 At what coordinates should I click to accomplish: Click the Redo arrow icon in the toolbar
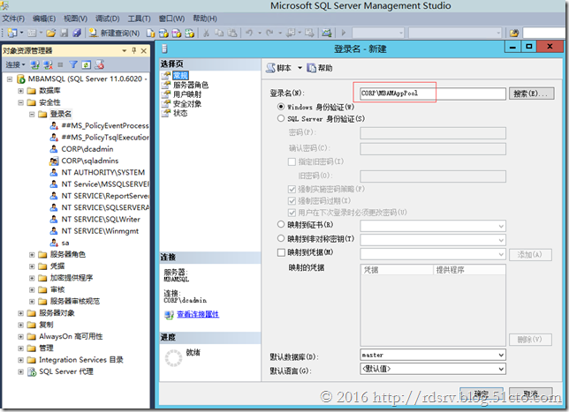pos(269,33)
